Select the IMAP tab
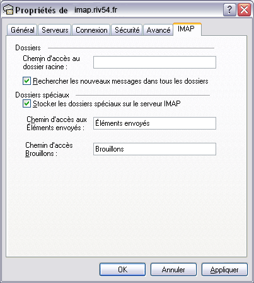The width and height of the screenshot is (254, 283). 187,29
